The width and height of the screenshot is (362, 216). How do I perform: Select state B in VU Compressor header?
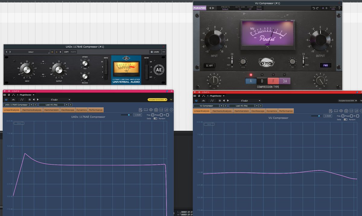326,8
